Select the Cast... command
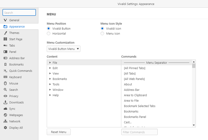The image size is (208, 140). click(127, 122)
